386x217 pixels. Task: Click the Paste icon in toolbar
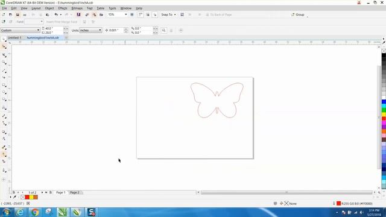pyautogui.click(x=48, y=14)
